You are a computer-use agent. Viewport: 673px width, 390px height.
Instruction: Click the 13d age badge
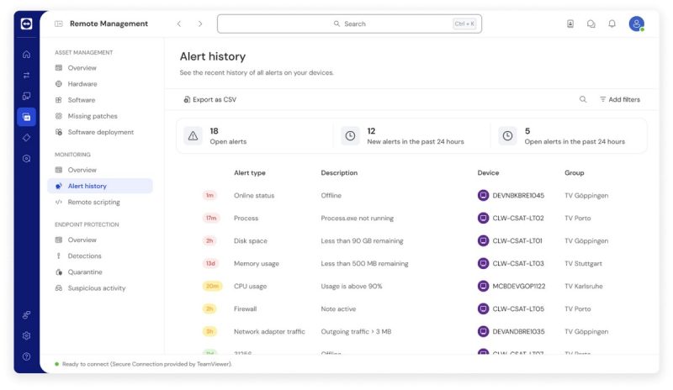click(x=209, y=263)
